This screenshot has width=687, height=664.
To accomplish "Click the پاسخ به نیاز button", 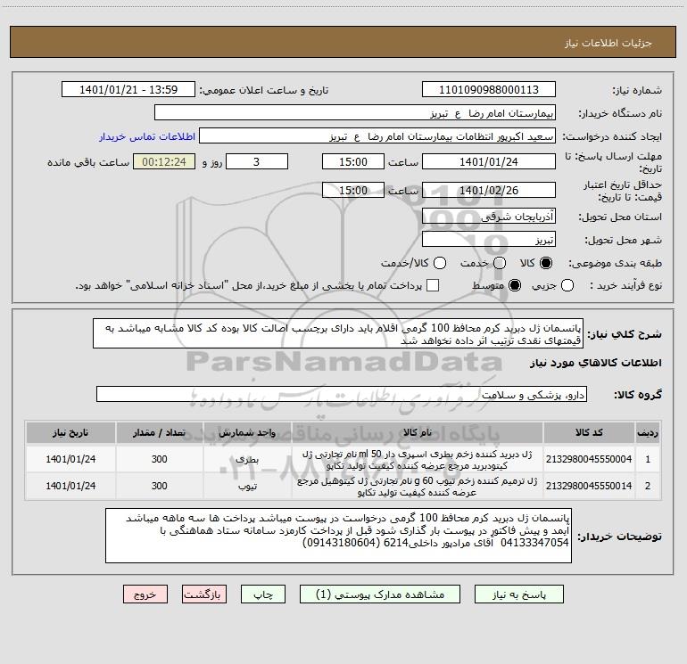I will (518, 594).
